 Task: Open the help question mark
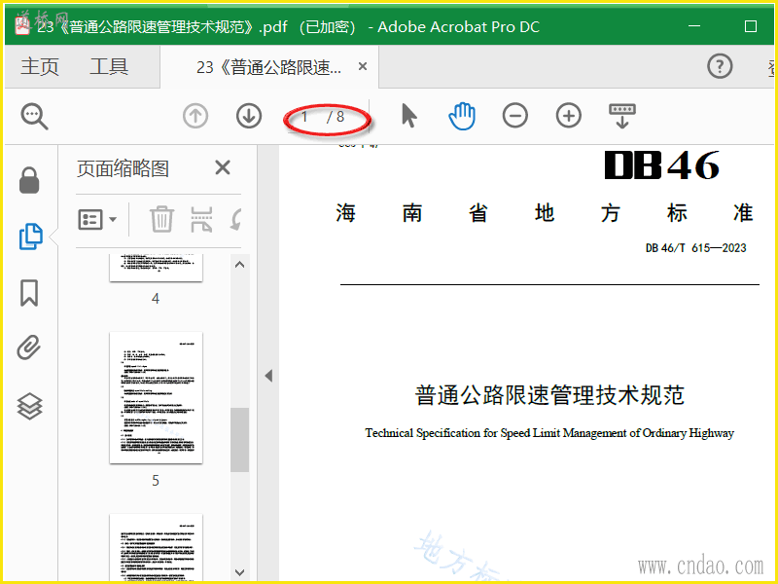pyautogui.click(x=720, y=66)
